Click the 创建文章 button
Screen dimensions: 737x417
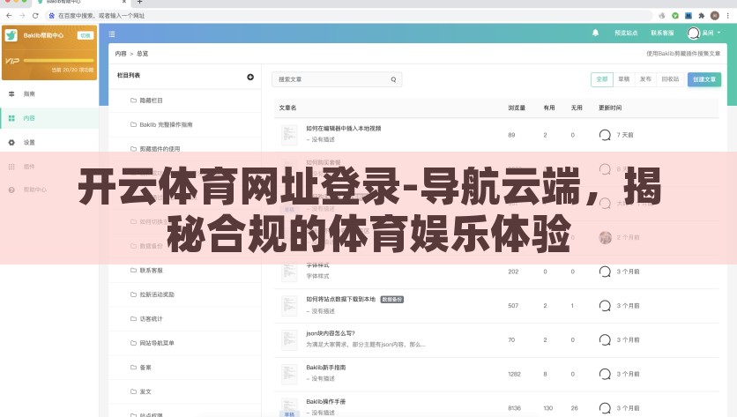click(704, 79)
